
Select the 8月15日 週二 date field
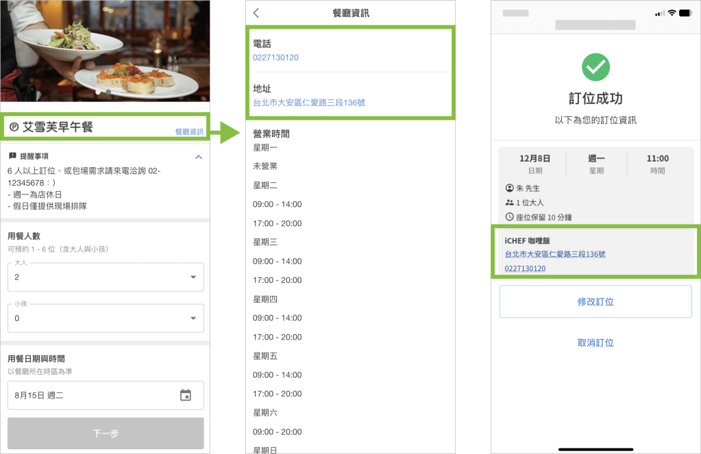(x=96, y=395)
